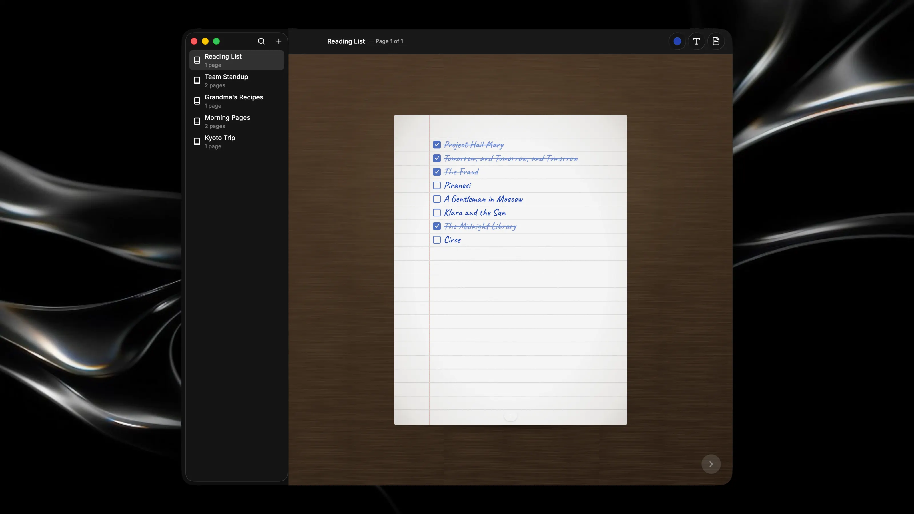Screen dimensions: 914x514
Task: Click the Kyoto Trip notebook icon
Action: (x=197, y=142)
